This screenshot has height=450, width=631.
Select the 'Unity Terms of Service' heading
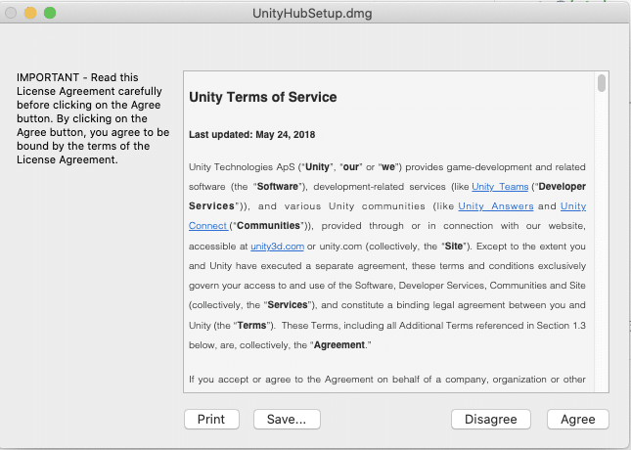pos(263,97)
